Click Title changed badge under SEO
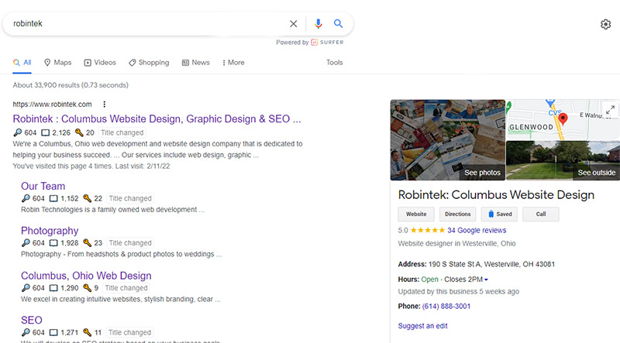620x343 pixels. point(129,333)
